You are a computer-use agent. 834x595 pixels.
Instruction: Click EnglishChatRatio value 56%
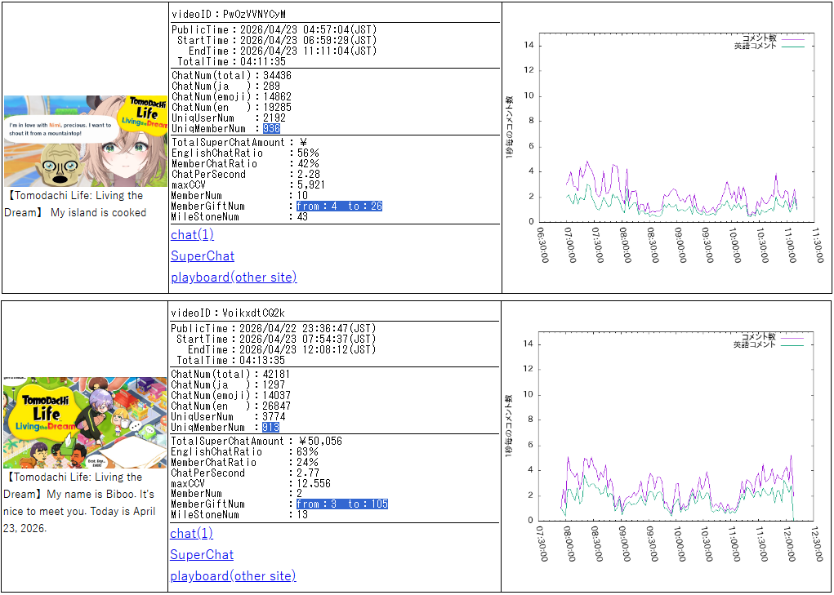point(308,153)
